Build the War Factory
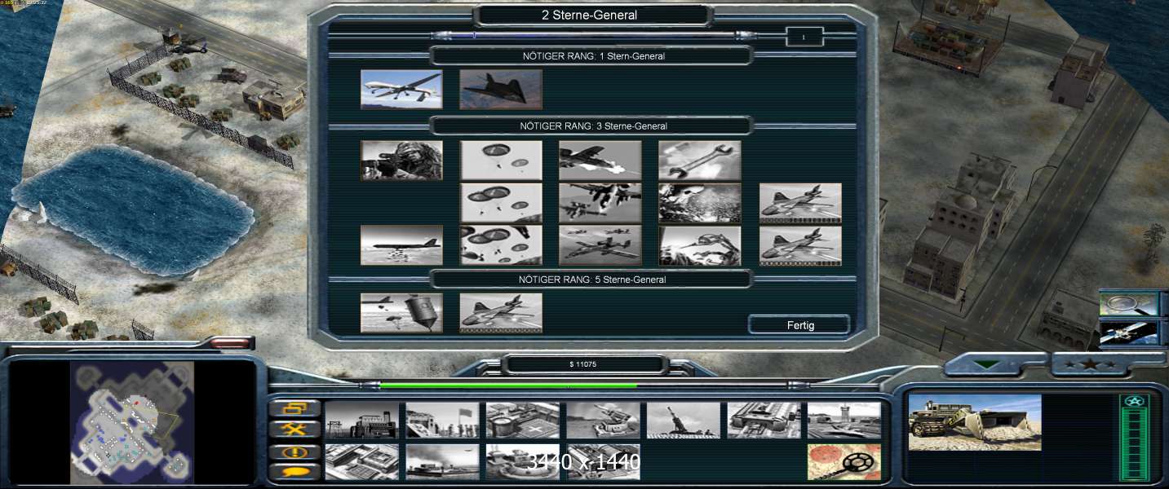 point(764,420)
